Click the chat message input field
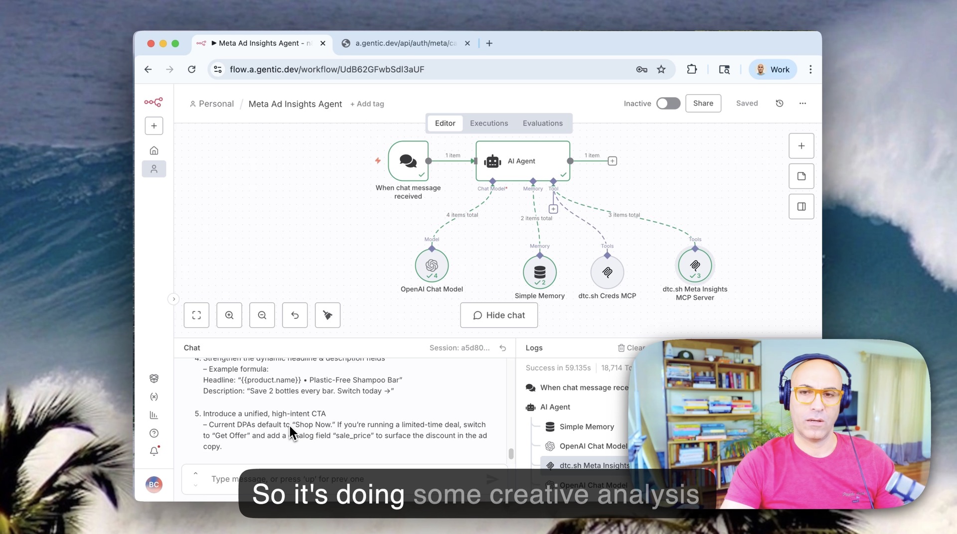 [x=344, y=479]
